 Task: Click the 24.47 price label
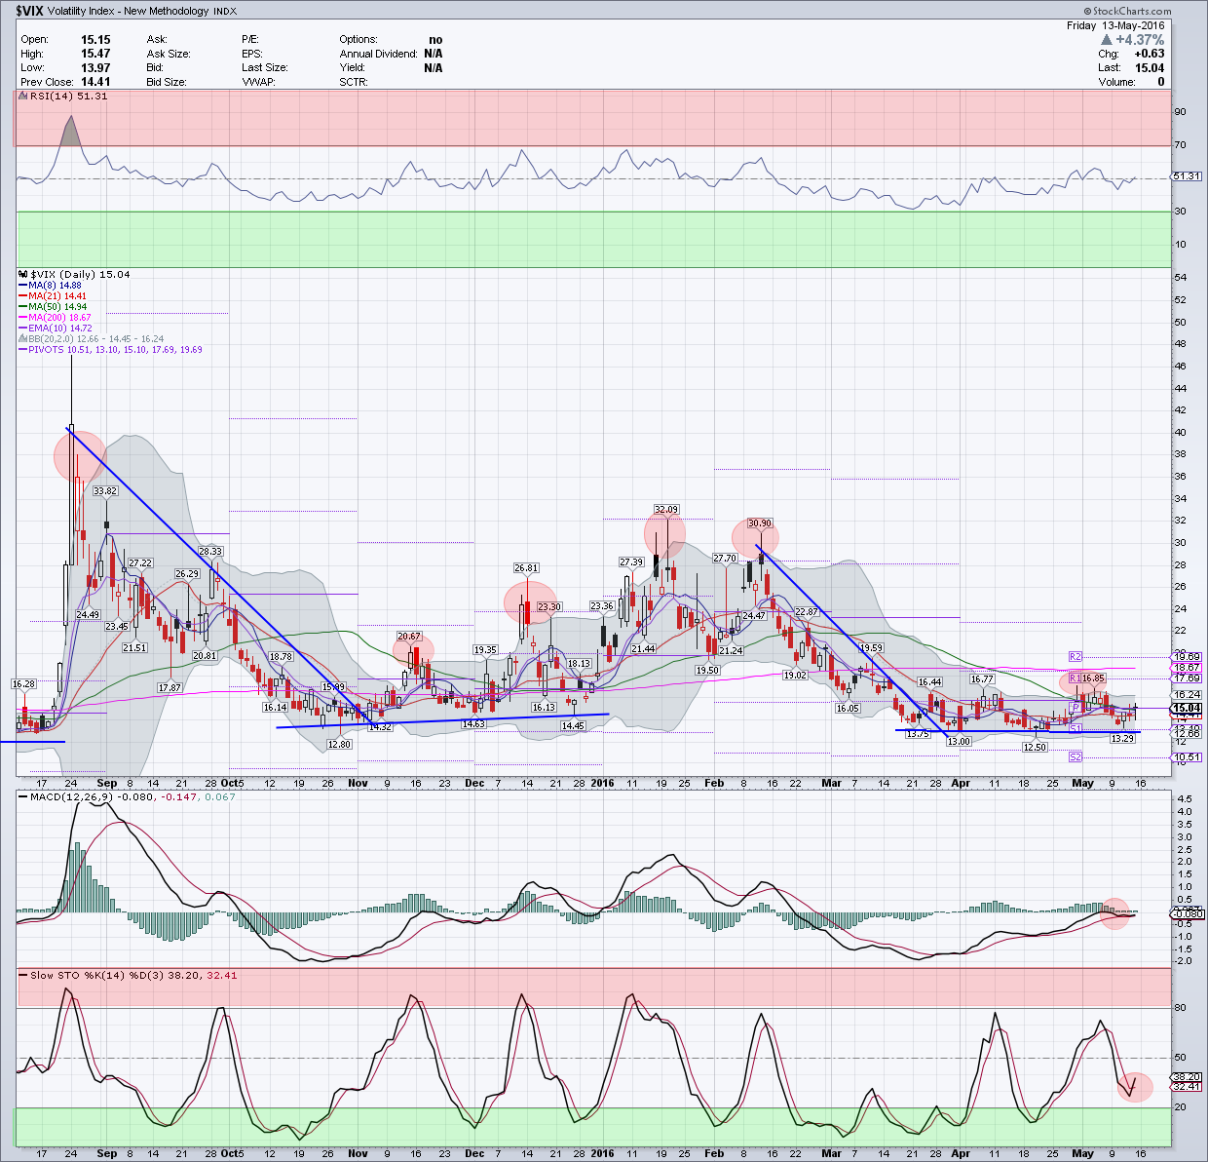click(754, 615)
